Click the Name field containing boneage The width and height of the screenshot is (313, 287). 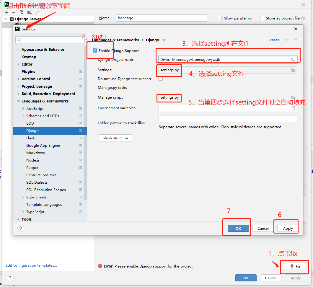(x=162, y=18)
